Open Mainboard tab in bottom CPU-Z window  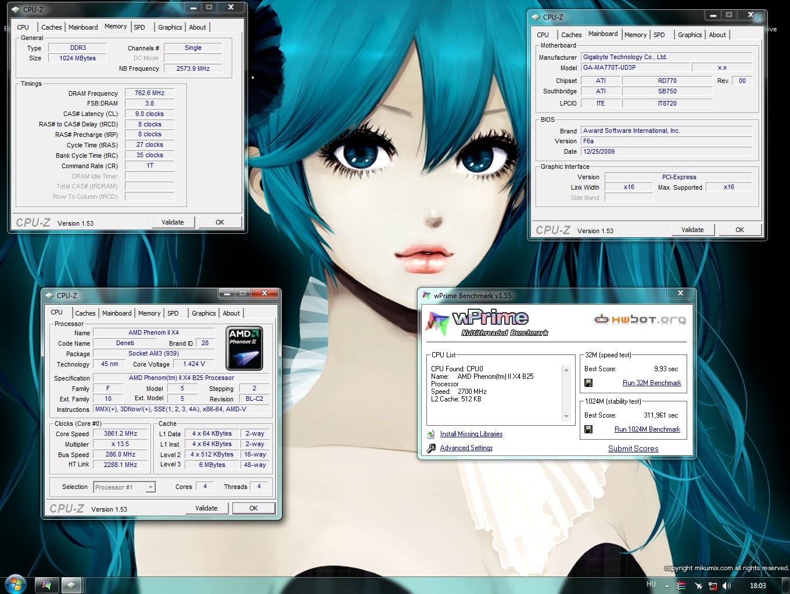[x=117, y=313]
